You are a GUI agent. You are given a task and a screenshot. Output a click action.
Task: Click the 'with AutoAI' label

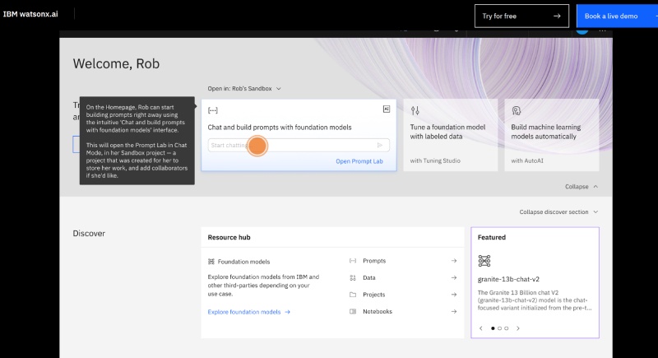[x=527, y=160]
